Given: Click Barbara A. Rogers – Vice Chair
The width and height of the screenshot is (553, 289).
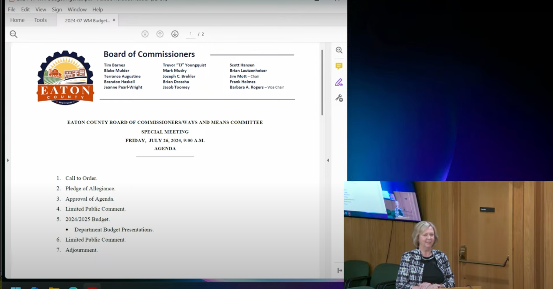Looking at the screenshot, I should click(257, 87).
